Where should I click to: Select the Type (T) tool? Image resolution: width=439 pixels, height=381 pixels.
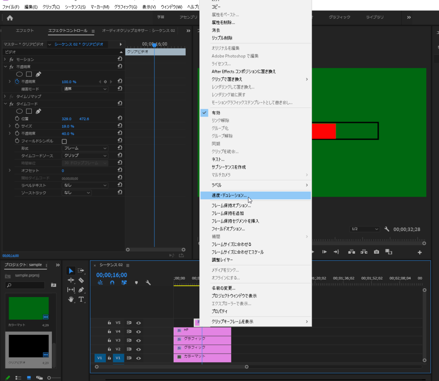[81, 299]
